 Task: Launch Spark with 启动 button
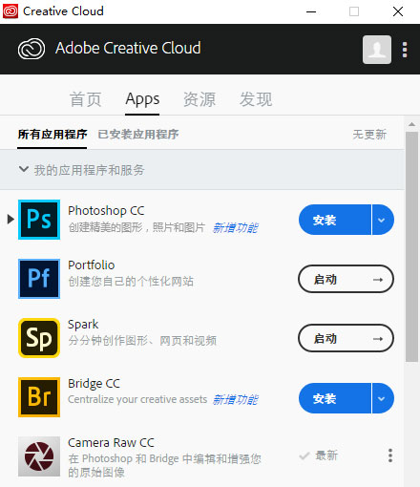[x=346, y=338]
